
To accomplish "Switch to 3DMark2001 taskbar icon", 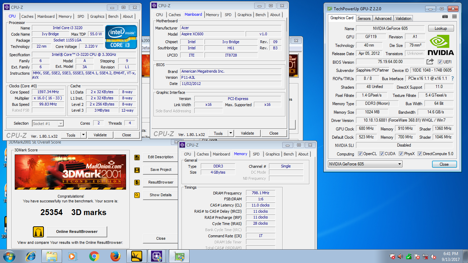I will (136, 256).
